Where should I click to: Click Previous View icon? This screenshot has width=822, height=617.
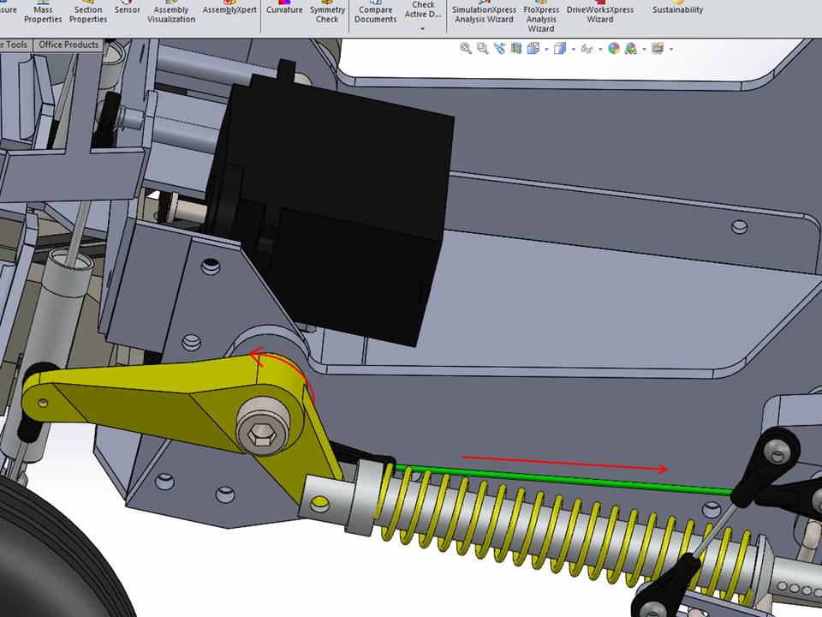(499, 49)
